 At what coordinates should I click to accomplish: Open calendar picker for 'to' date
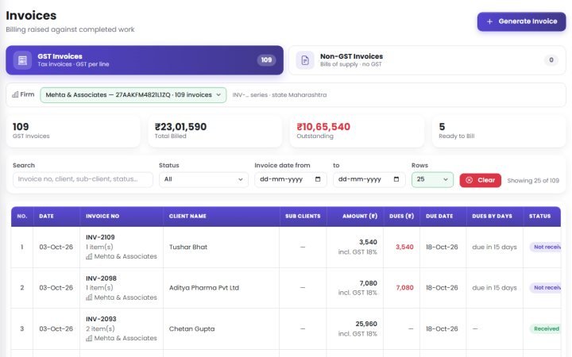tap(396, 179)
